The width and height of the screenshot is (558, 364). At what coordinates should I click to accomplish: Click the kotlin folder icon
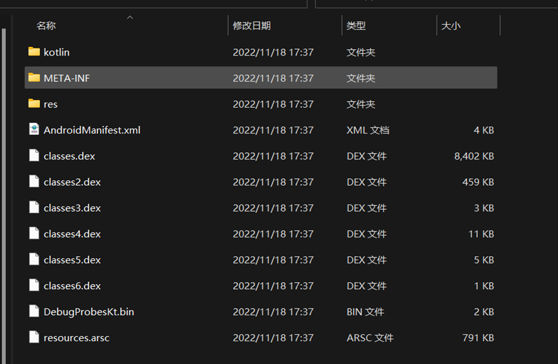point(34,52)
